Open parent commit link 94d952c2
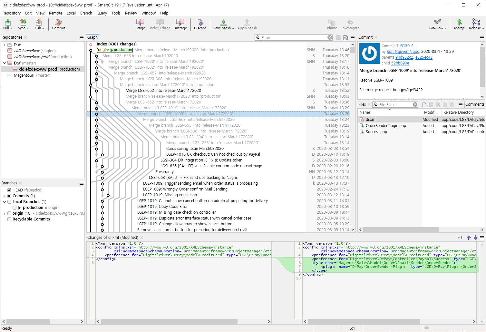The image size is (486, 332). tap(404, 57)
